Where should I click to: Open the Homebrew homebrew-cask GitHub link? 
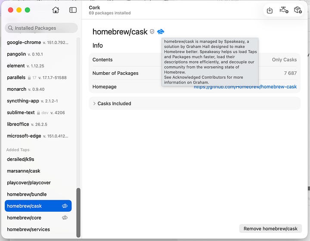(x=245, y=87)
